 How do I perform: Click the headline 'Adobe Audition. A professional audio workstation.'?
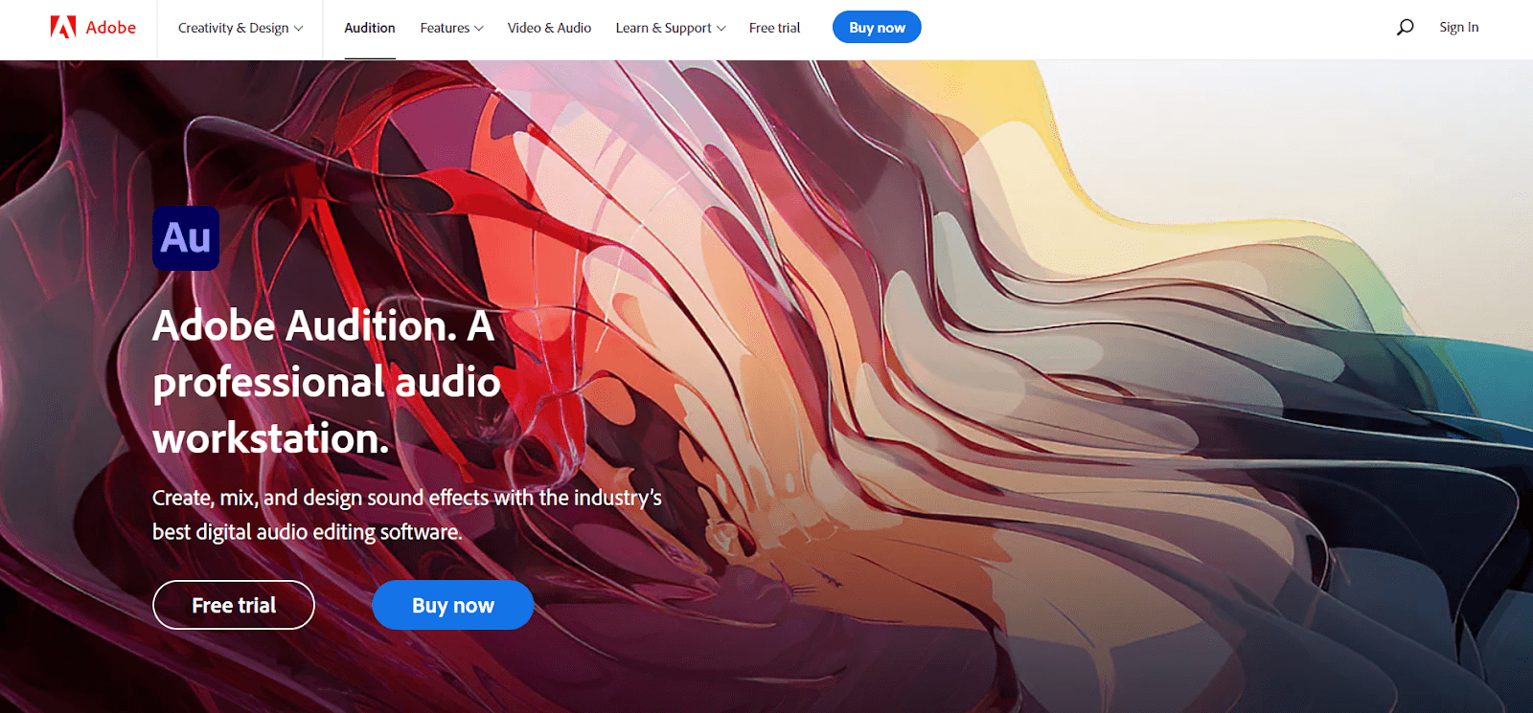[x=327, y=382]
